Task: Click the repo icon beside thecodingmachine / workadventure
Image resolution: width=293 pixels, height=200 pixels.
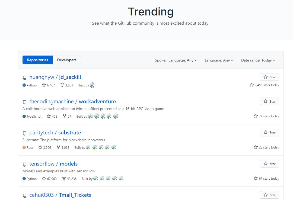Action: tap(25, 102)
